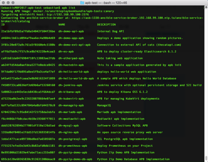The width and height of the screenshot is (208, 162).
Task: Click description 'Mariadb apb implementation'
Action: pyautogui.click(x=119, y=112)
